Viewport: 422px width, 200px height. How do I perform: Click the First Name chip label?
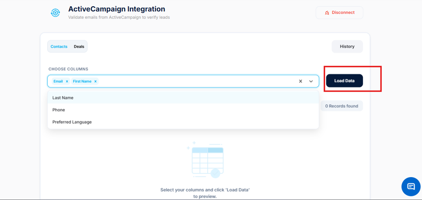82,81
